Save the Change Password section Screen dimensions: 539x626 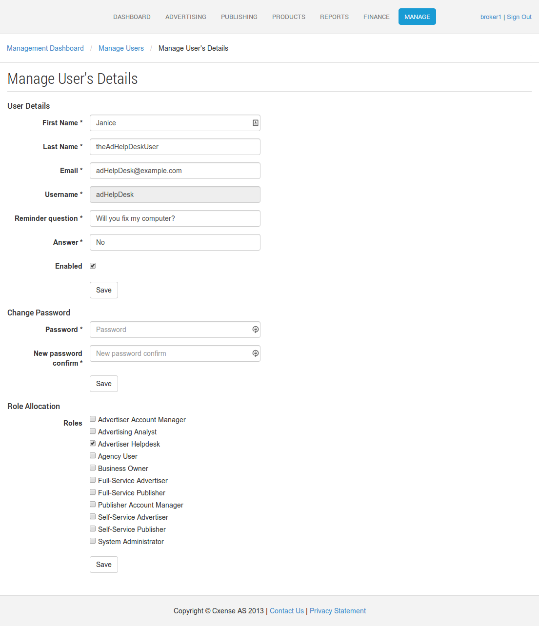(x=104, y=384)
